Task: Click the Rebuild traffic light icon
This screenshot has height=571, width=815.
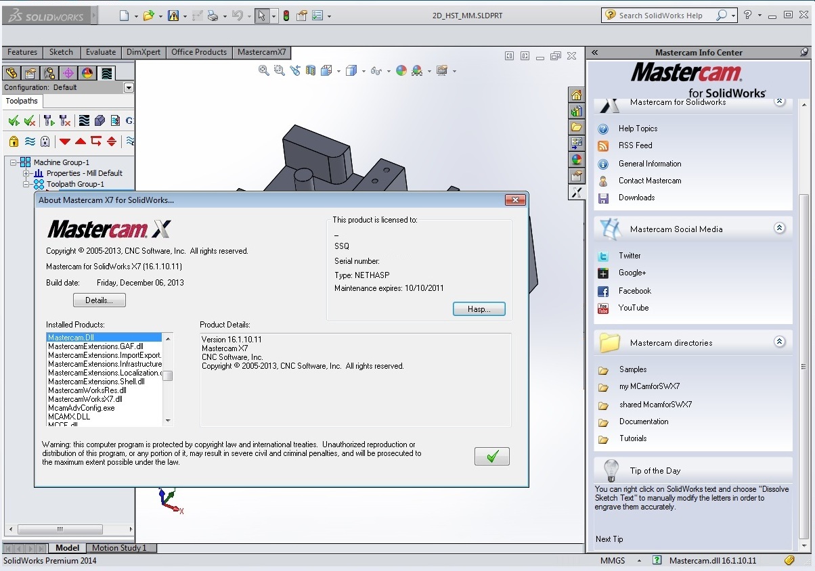Action: click(286, 16)
